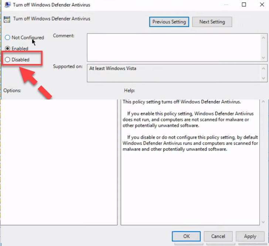Click the Supported on scroll down arrow
Image resolution: width=269 pixels, height=246 pixels.
point(263,78)
